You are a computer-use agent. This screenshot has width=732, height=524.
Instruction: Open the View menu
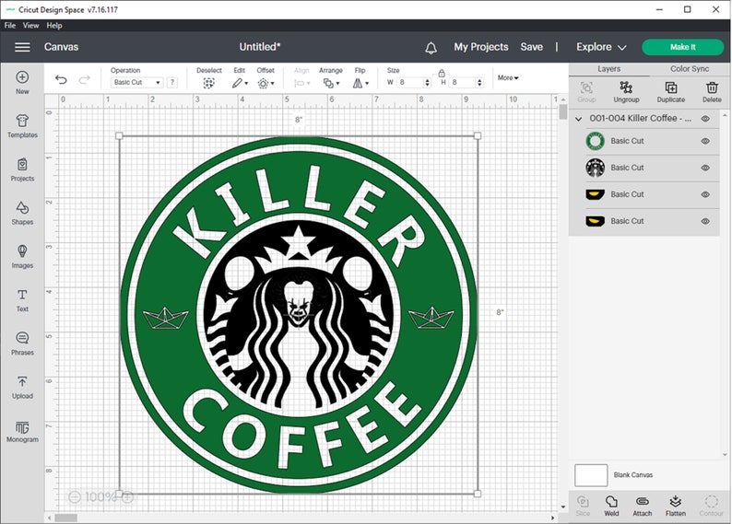[x=30, y=26]
